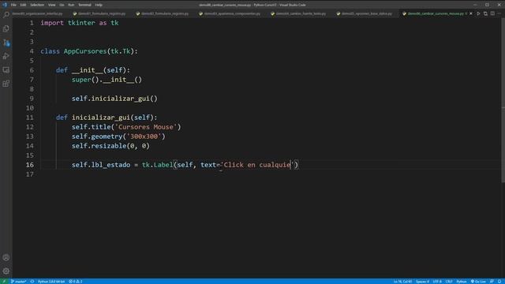
Task: Open the editor More Actions ellipsis
Action: pos(499,13)
